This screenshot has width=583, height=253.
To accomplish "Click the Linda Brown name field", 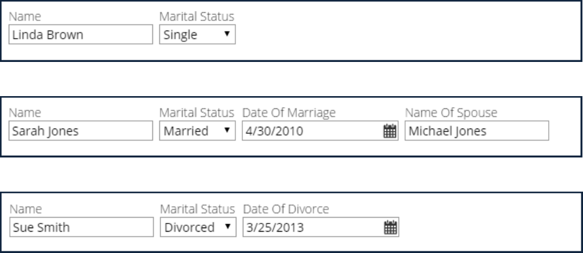I will click(x=80, y=35).
